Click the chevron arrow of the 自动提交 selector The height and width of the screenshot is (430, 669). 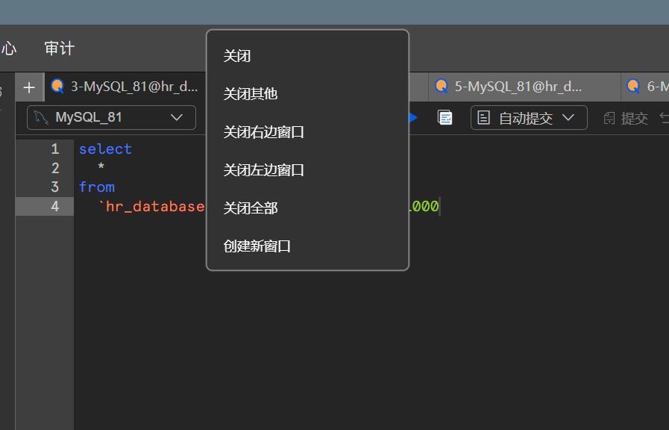(x=568, y=117)
